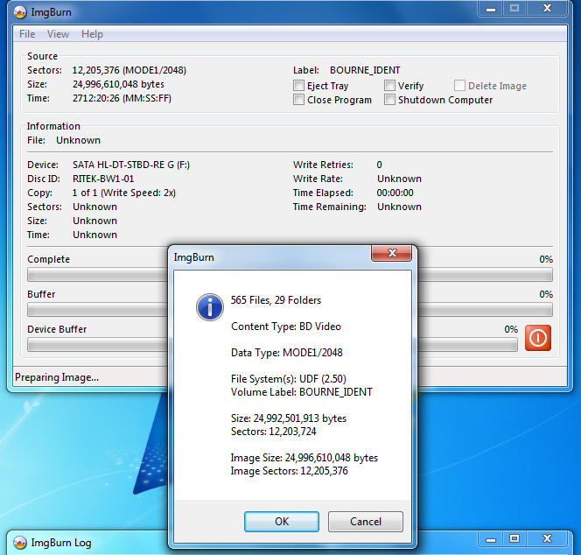Open the Help menu
The width and height of the screenshot is (581, 555).
[x=92, y=34]
